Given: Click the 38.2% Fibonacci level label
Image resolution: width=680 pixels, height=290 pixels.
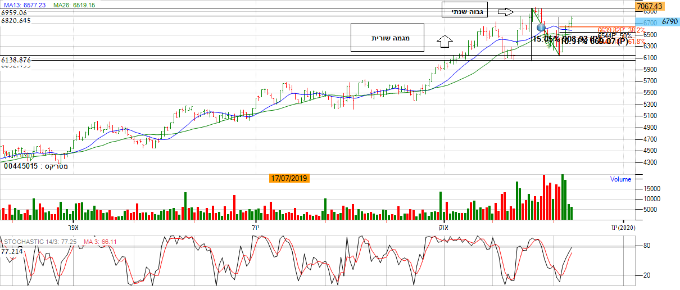Looking at the screenshot, I should pyautogui.click(x=615, y=30).
